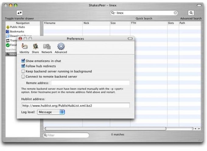Enable Keep backend server running in background
The height and width of the screenshot is (151, 207).
(x=23, y=71)
